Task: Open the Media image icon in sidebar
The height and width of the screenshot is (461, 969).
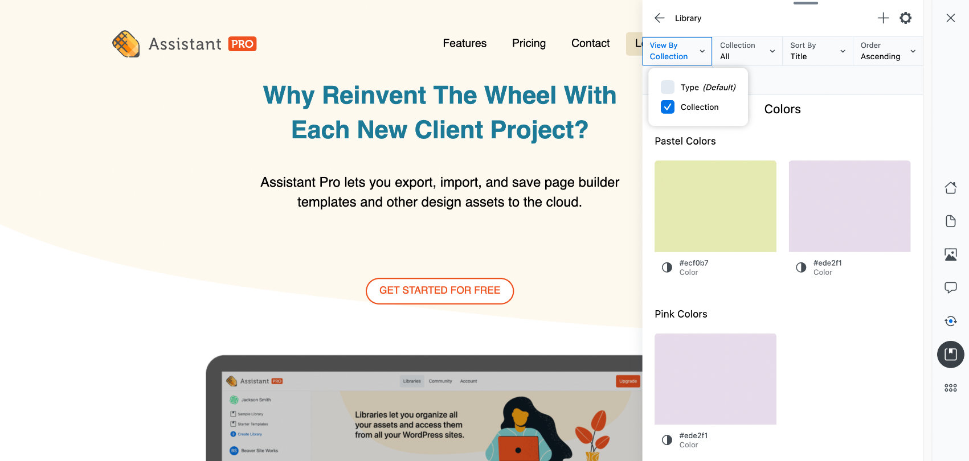Action: click(x=950, y=254)
